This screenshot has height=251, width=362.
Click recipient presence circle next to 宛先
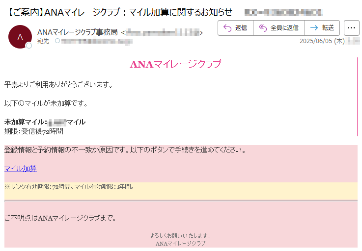point(57,41)
